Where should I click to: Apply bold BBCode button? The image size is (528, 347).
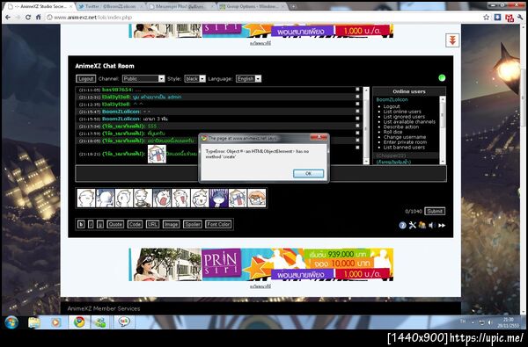[x=81, y=224]
